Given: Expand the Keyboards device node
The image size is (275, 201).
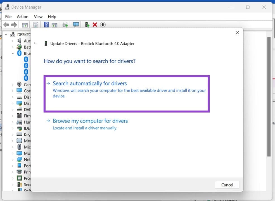Looking at the screenshot, I should (x=13, y=134).
